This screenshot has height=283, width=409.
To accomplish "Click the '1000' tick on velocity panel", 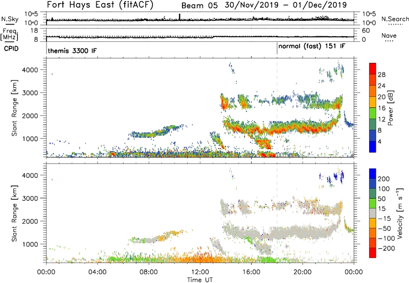I will pyautogui.click(x=30, y=244).
